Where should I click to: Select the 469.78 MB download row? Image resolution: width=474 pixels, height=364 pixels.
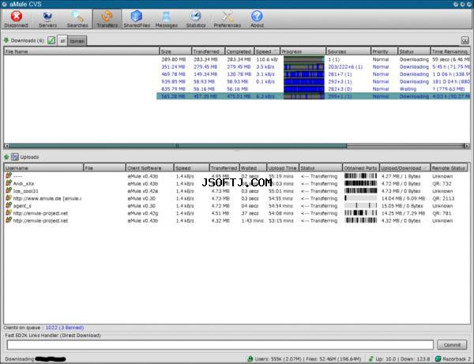[237, 74]
